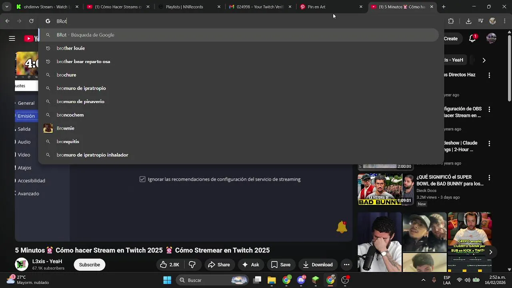Switch to the Gmail Twitch verification tab
Screen dimensions: 512x288
pos(260,7)
